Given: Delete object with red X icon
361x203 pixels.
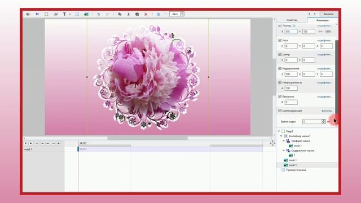Looking at the screenshot, I should coord(146,14).
